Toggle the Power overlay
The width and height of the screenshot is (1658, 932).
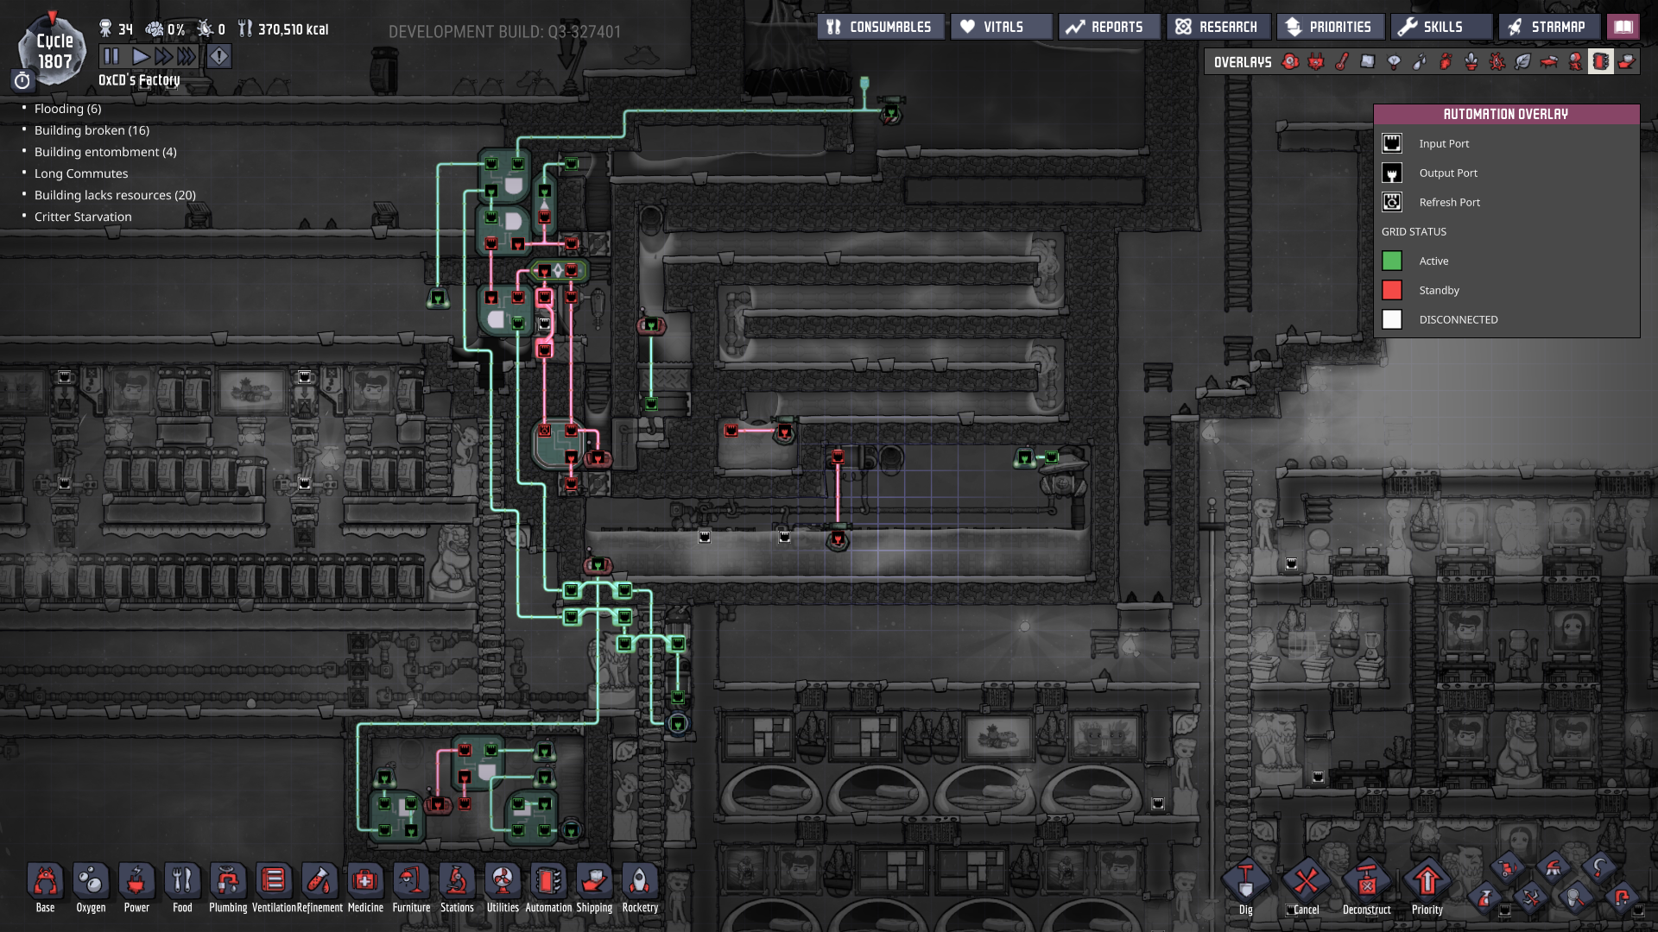click(x=1315, y=62)
